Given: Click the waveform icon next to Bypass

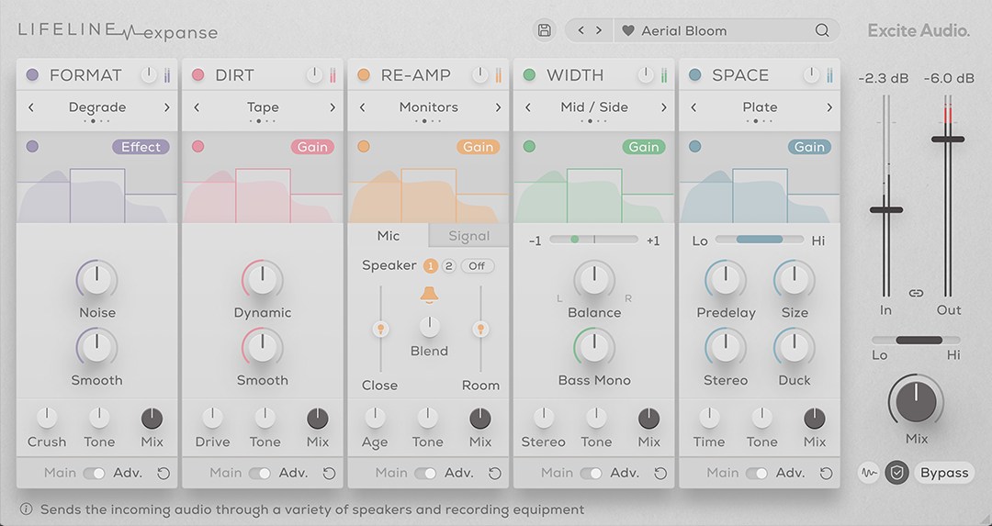Looking at the screenshot, I should tap(868, 473).
